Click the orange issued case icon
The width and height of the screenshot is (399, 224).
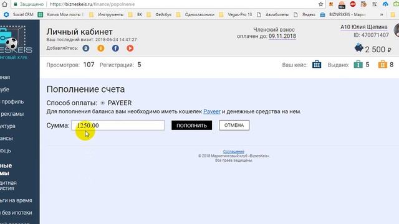pyautogui.click(x=382, y=65)
